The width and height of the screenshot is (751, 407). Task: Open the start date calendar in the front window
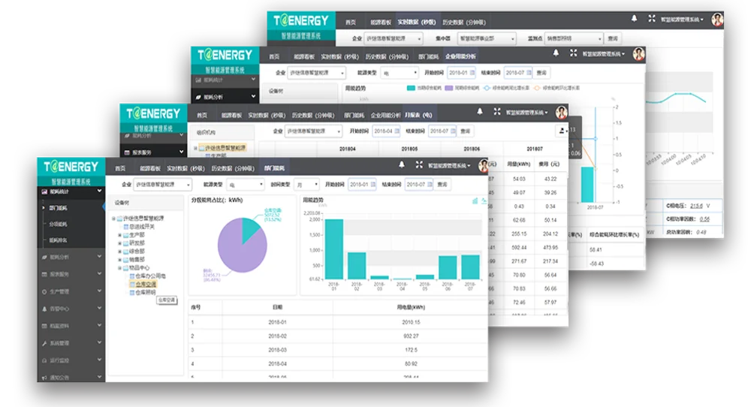pos(373,184)
